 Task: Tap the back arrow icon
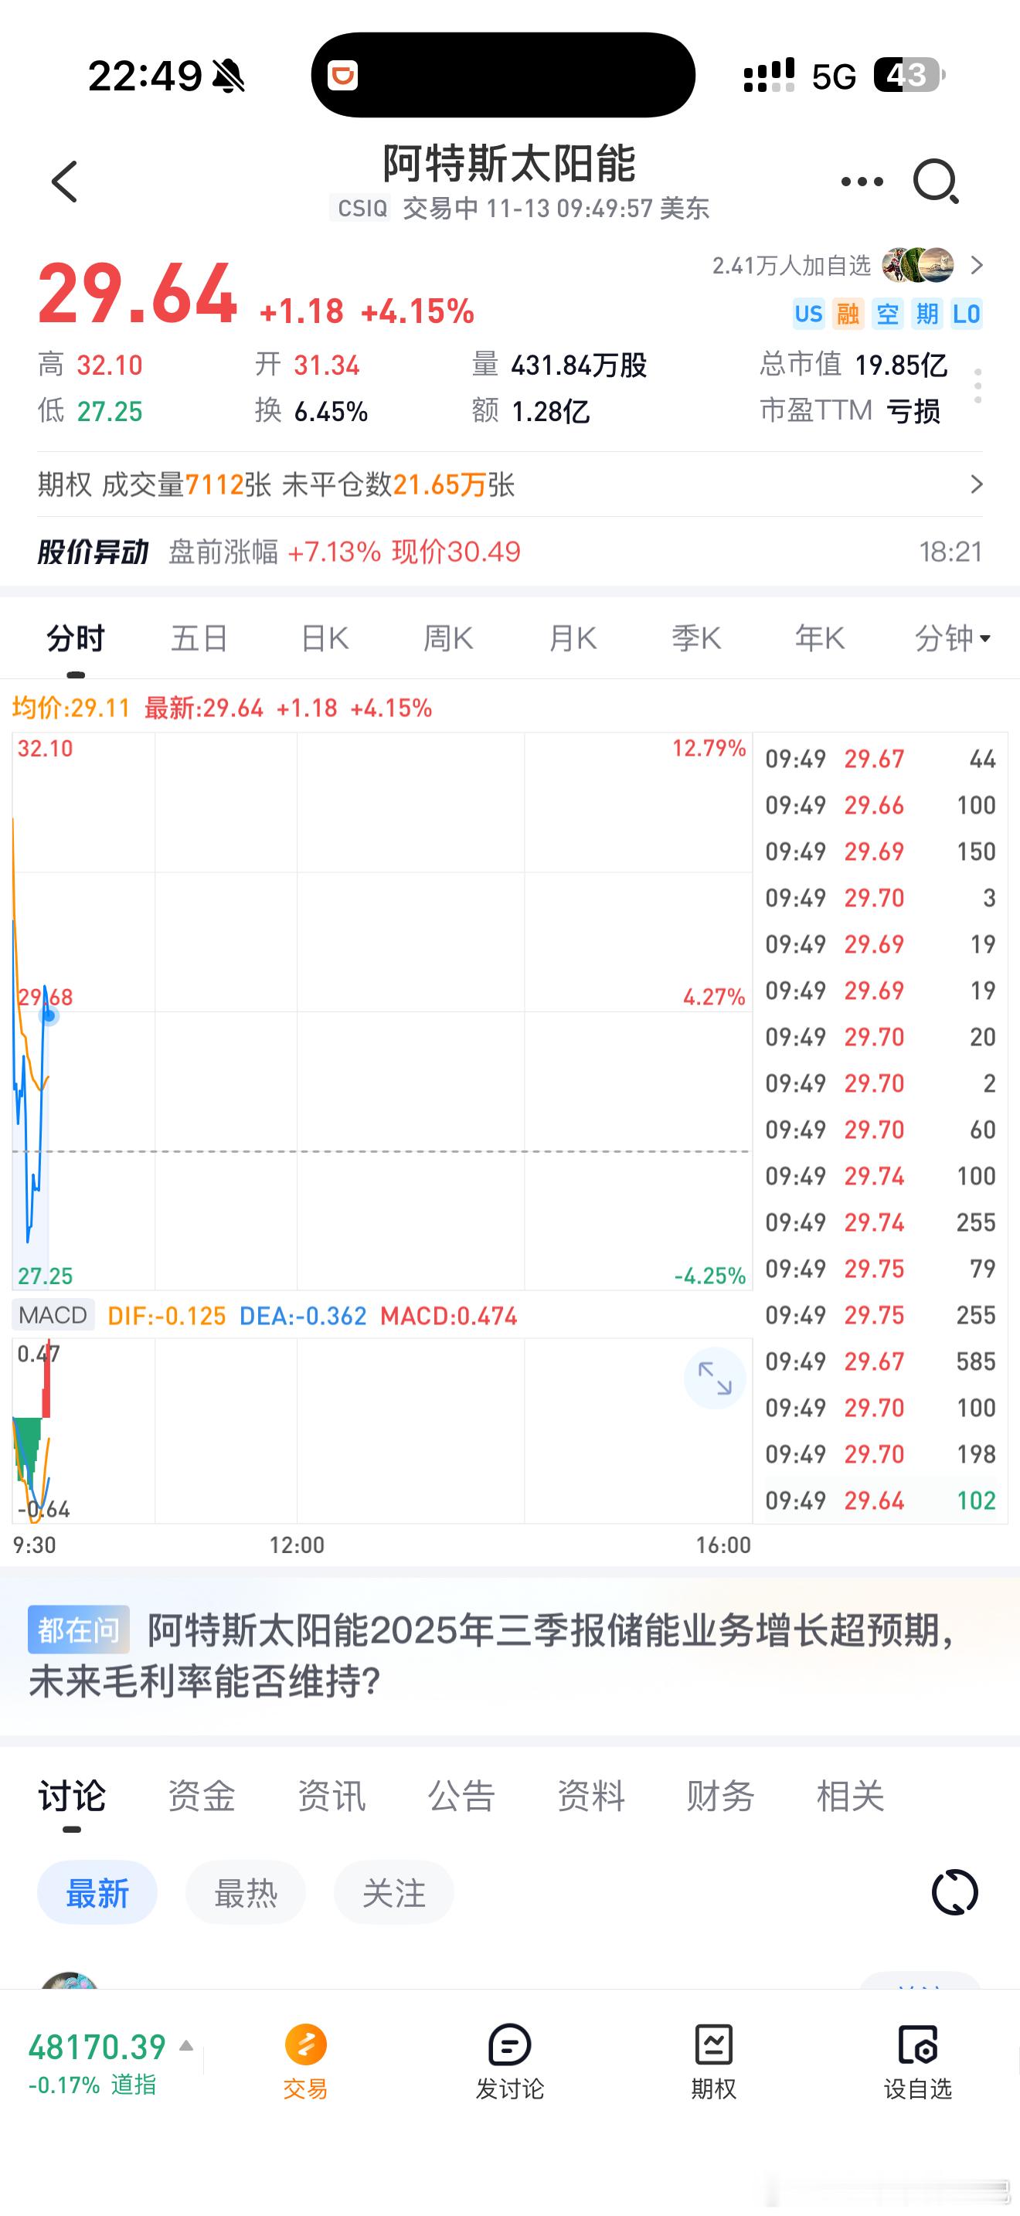(64, 182)
